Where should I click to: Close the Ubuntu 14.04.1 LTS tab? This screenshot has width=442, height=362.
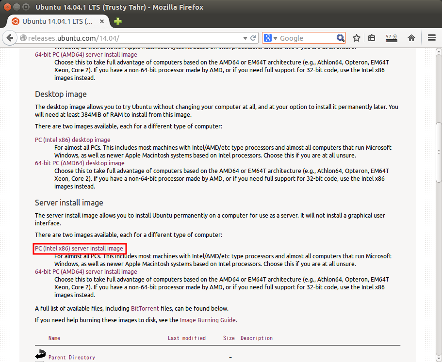click(102, 21)
